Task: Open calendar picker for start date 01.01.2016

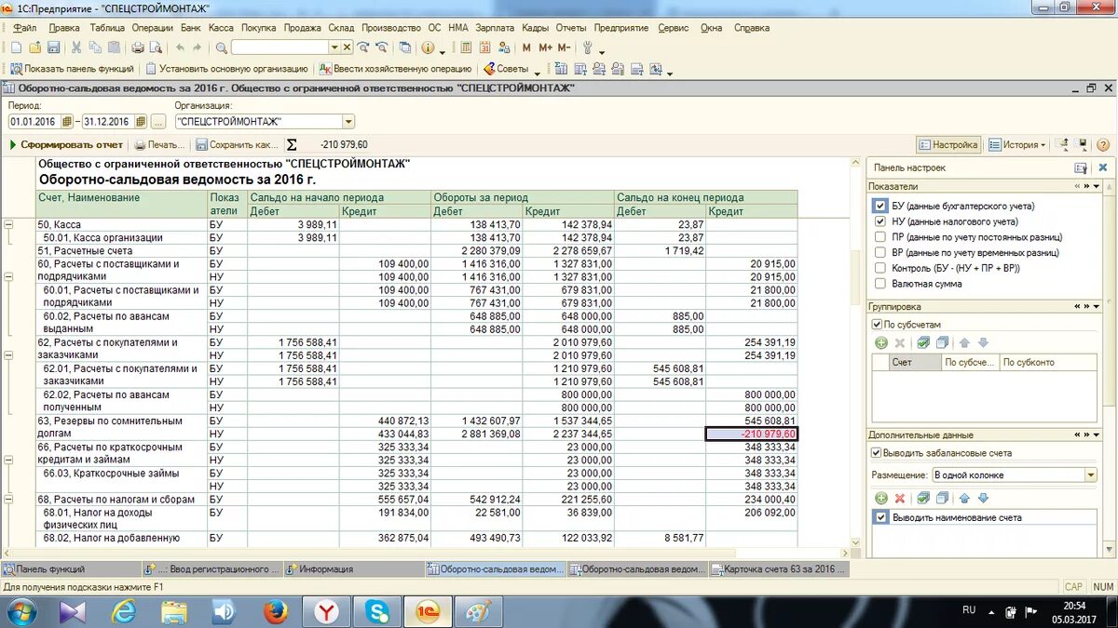Action: click(x=65, y=122)
